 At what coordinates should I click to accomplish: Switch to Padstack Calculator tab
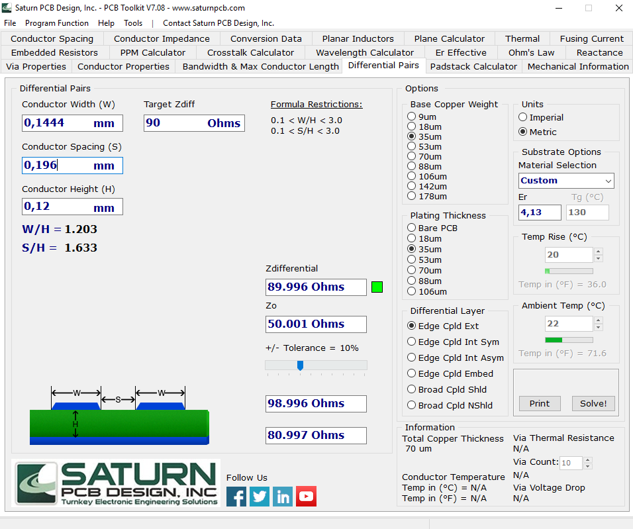point(473,67)
